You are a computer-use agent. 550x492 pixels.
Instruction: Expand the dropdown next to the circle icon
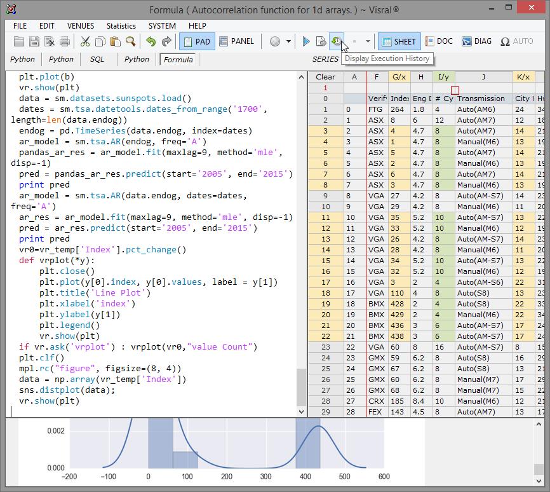tap(289, 42)
